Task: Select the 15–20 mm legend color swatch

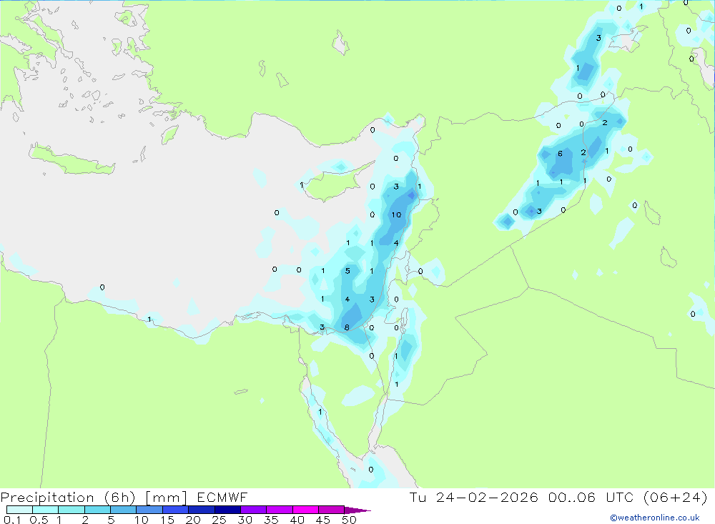Action: (176, 510)
